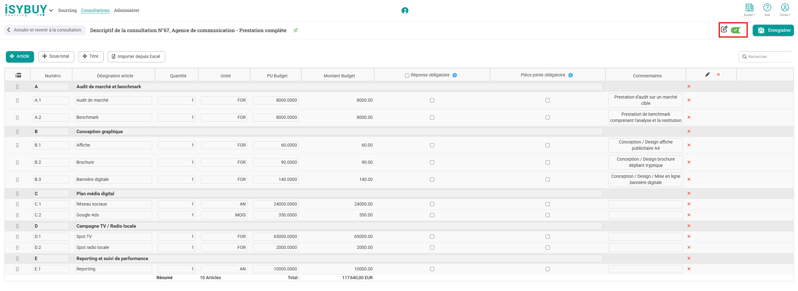Image resolution: width=798 pixels, height=291 pixels.
Task: Check Réponse obligatoire for Réseau sociaux
Action: coord(432,204)
